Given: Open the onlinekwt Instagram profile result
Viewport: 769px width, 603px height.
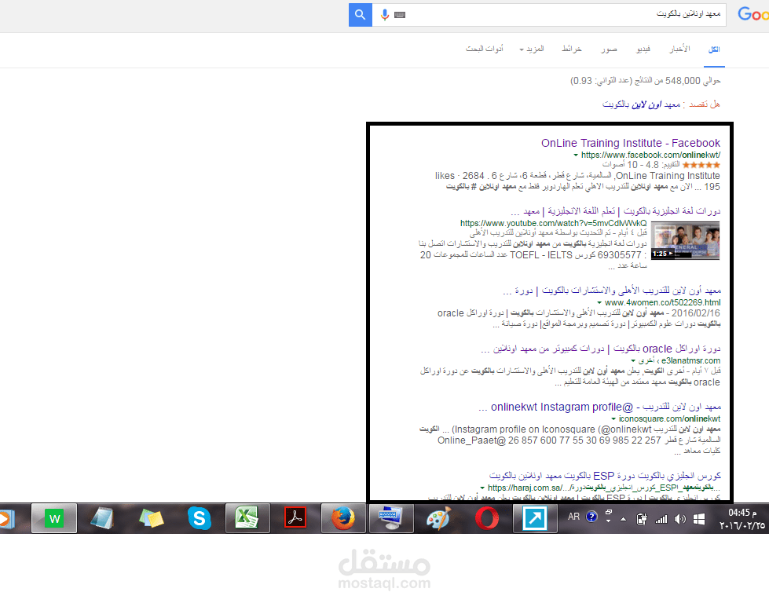Looking at the screenshot, I should pos(600,407).
